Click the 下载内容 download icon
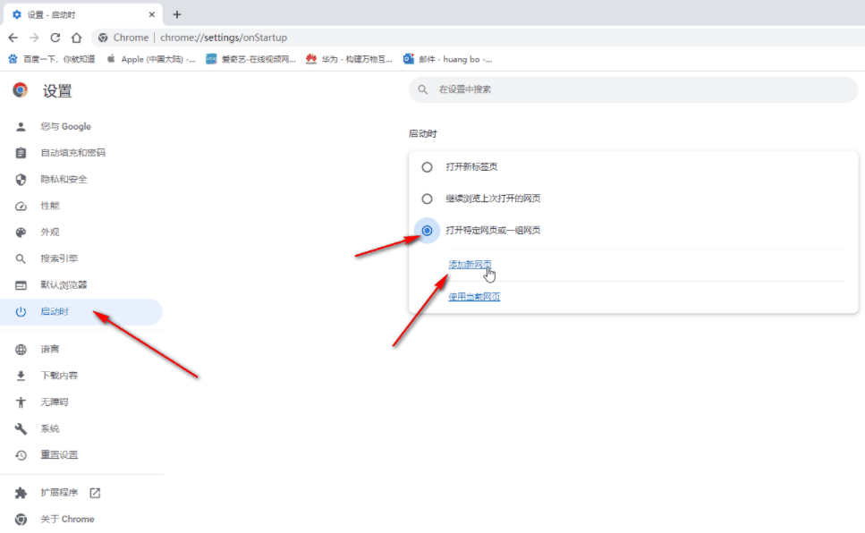865x533 pixels. point(21,376)
